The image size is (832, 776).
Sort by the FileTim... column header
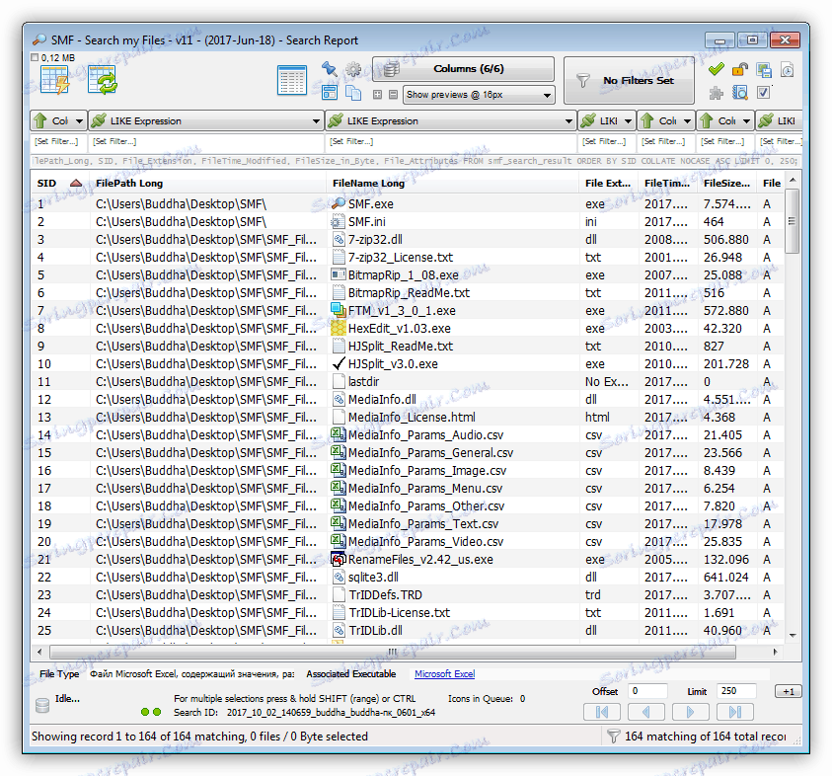pos(667,183)
